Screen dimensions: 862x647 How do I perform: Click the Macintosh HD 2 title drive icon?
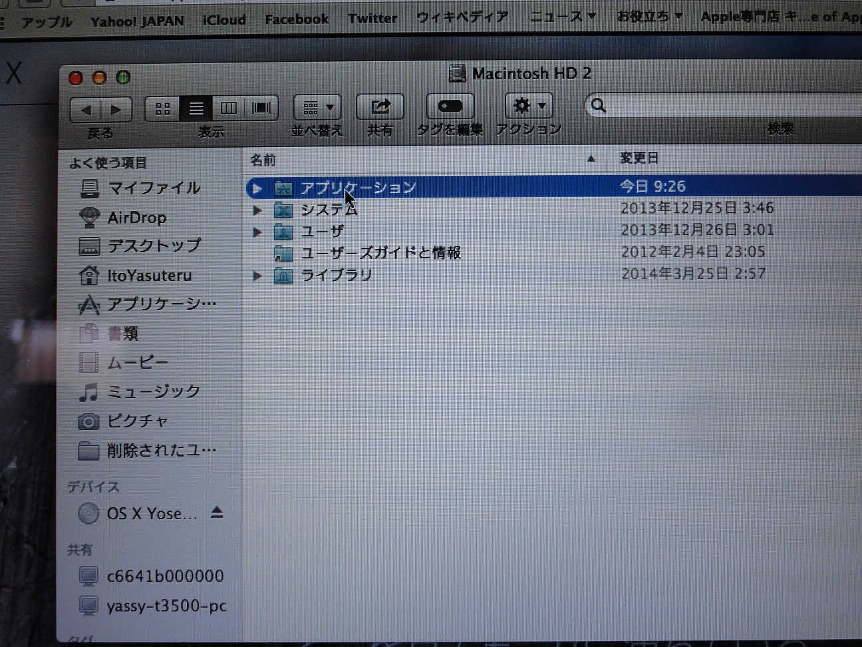457,73
